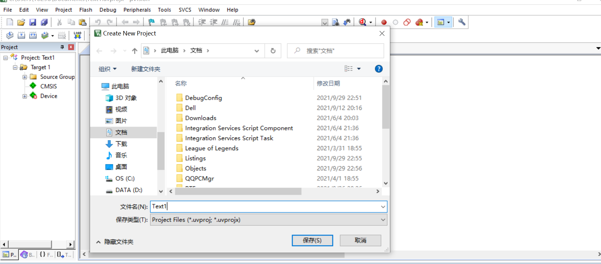Expand the Source Group tree node
Viewport: 601px width, 264px height.
point(25,77)
